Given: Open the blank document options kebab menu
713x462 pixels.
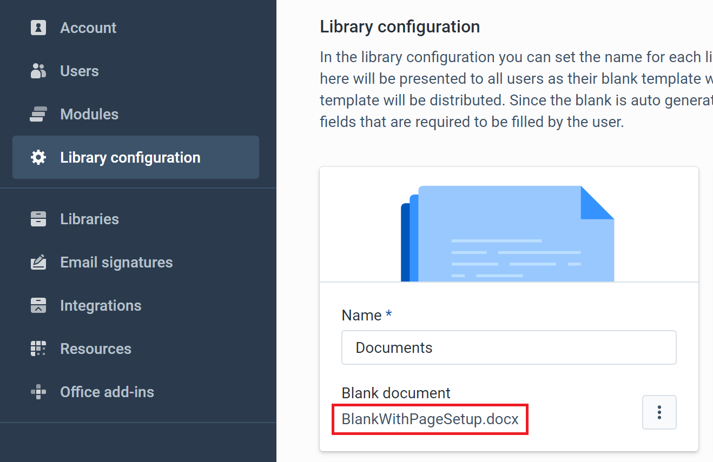Looking at the screenshot, I should (659, 412).
